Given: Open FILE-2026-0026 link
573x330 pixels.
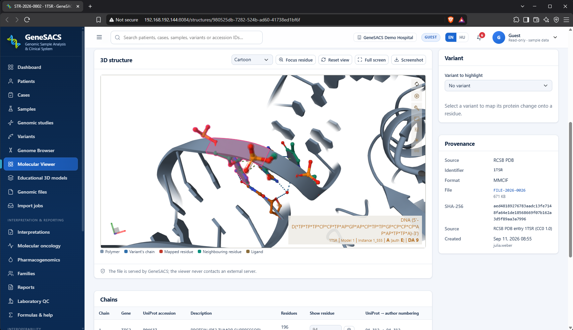Looking at the screenshot, I should coord(509,190).
